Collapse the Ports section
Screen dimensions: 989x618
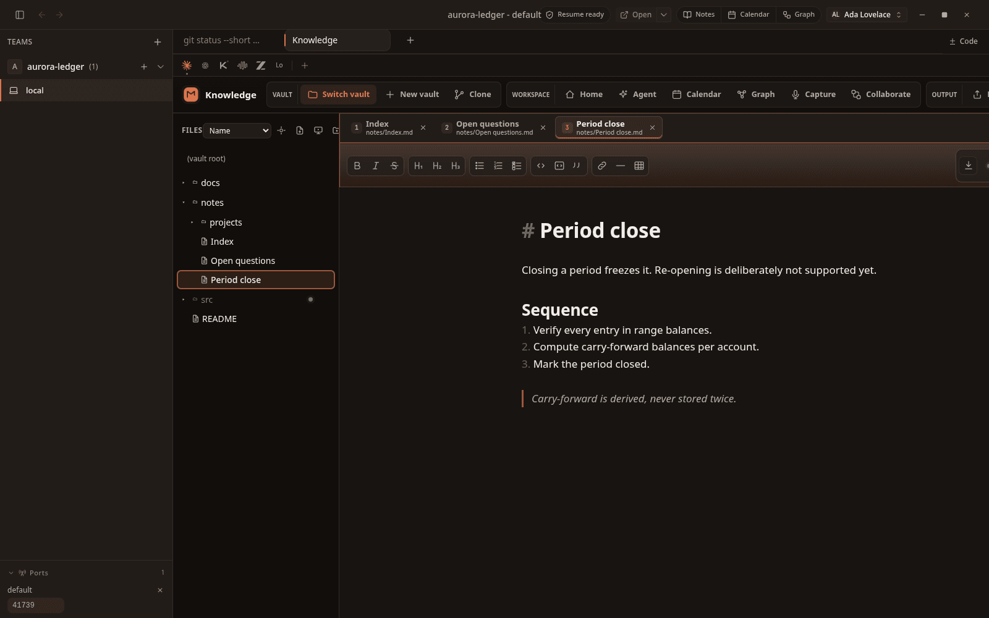point(11,573)
